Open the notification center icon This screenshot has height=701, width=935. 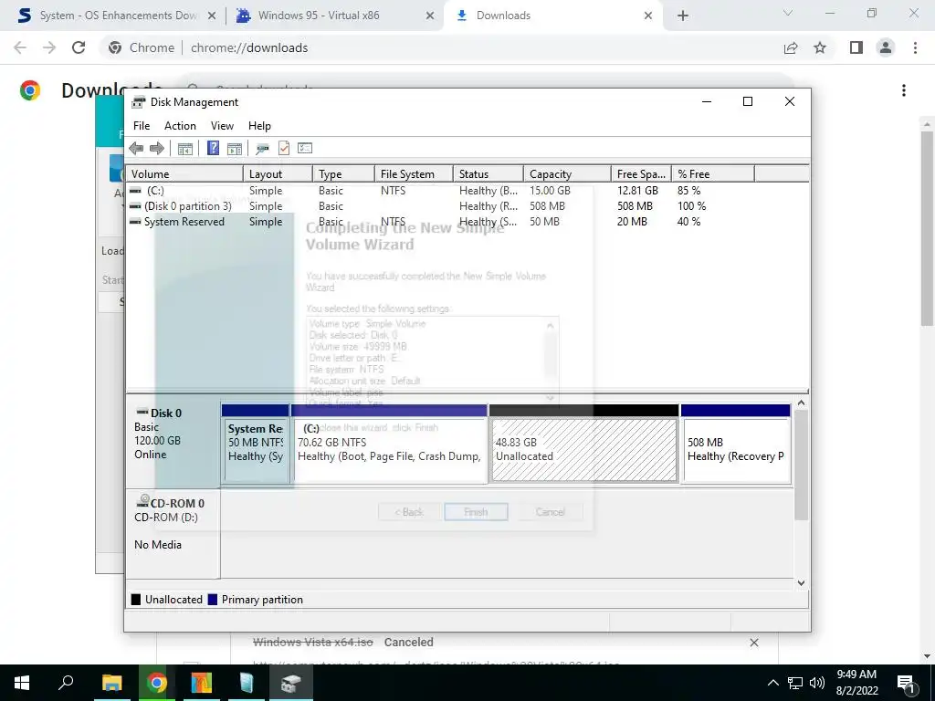pos(907,683)
